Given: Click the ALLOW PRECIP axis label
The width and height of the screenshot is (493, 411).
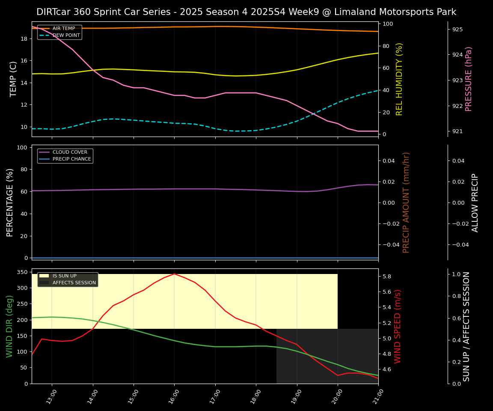Looking at the screenshot, I should (475, 202).
